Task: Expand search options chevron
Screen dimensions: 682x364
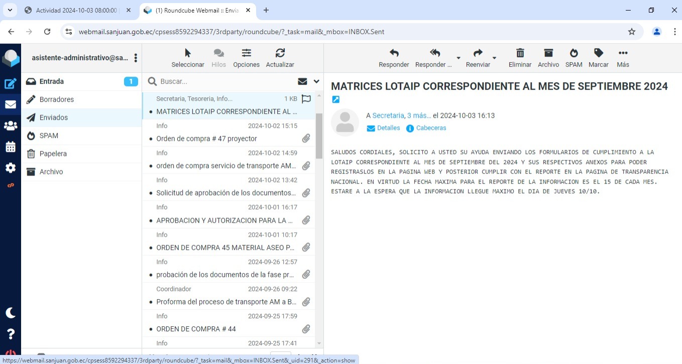Action: pyautogui.click(x=316, y=81)
